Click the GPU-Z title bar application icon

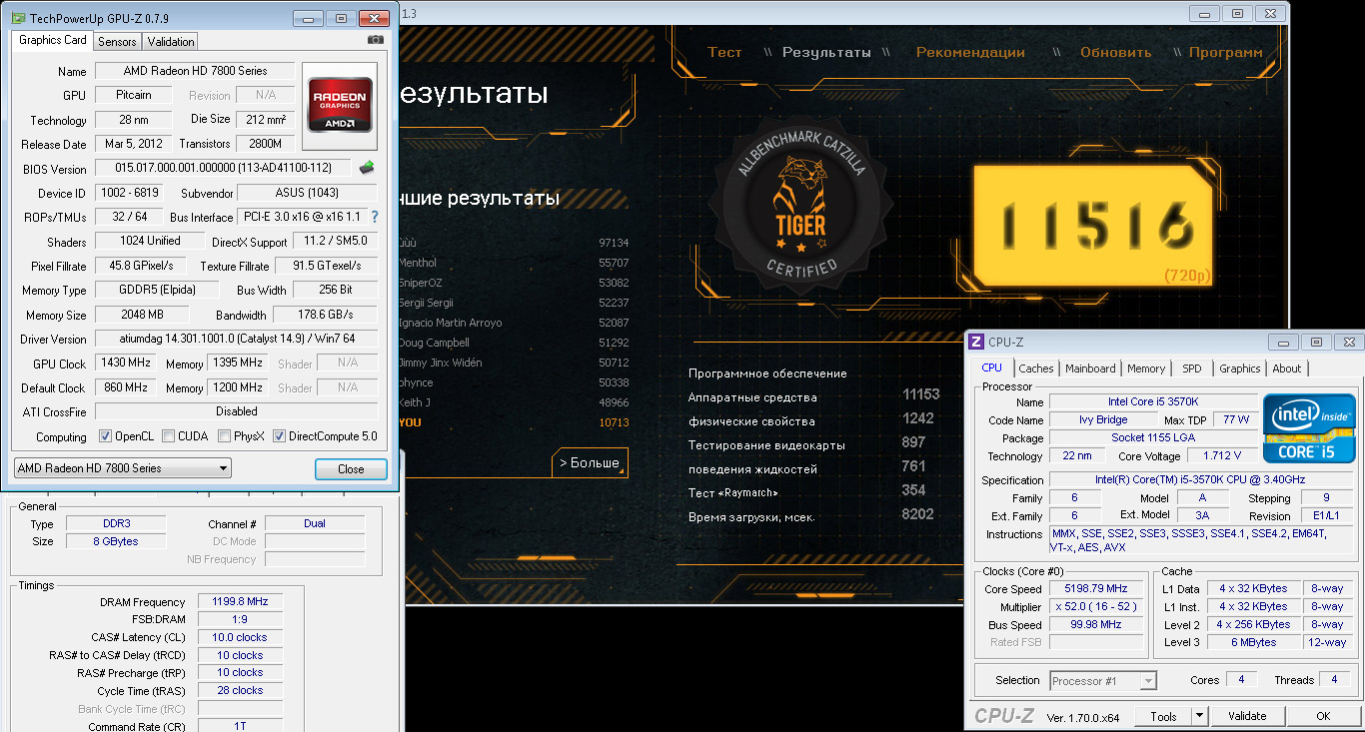pyautogui.click(x=18, y=18)
